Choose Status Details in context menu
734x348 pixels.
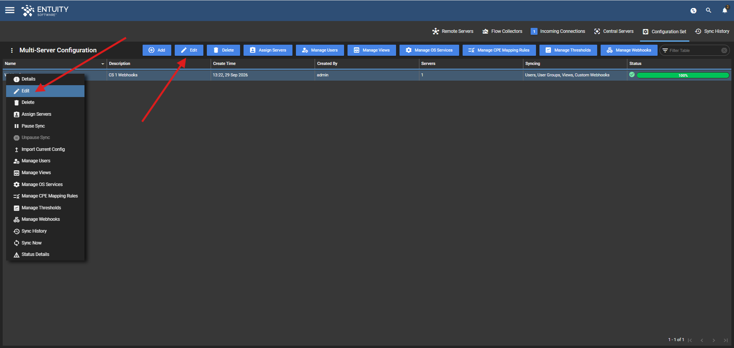click(45, 254)
